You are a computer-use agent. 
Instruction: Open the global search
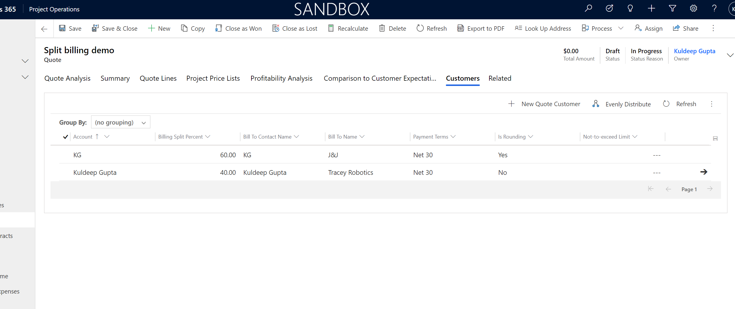pyautogui.click(x=588, y=8)
